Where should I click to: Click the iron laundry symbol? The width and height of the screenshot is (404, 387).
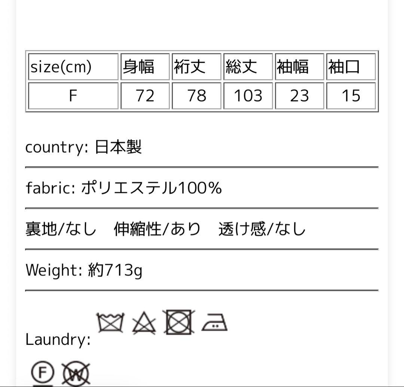214,322
